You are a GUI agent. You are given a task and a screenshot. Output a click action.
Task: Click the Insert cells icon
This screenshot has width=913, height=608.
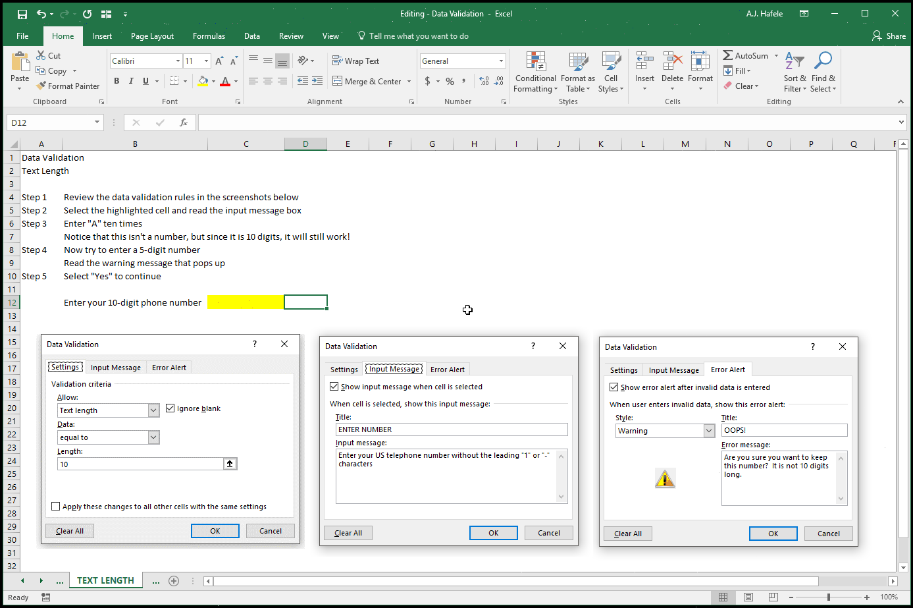tap(644, 61)
